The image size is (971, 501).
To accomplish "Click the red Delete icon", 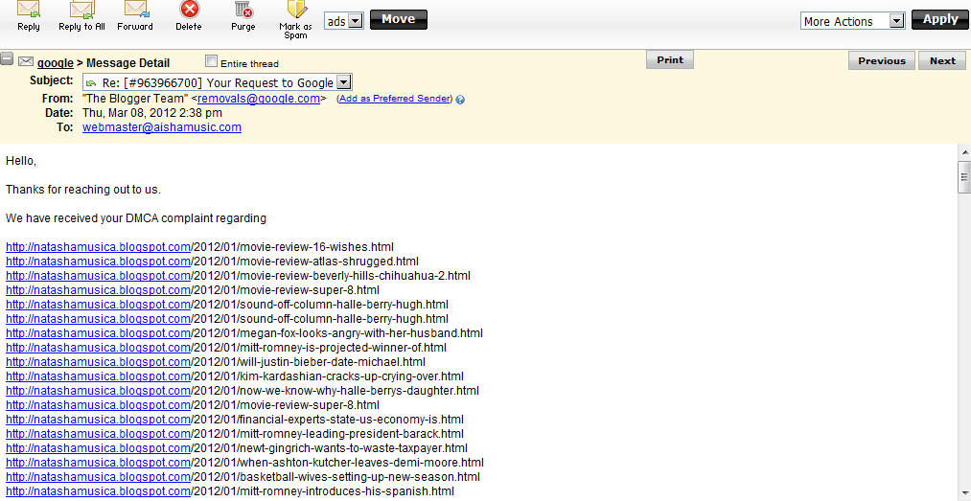I will [x=189, y=10].
